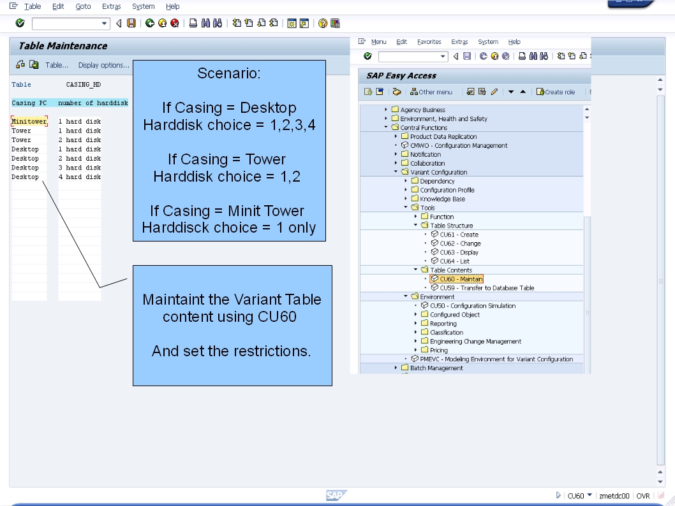675x506 pixels.
Task: Open System menu in main menu bar
Action: (144, 6)
